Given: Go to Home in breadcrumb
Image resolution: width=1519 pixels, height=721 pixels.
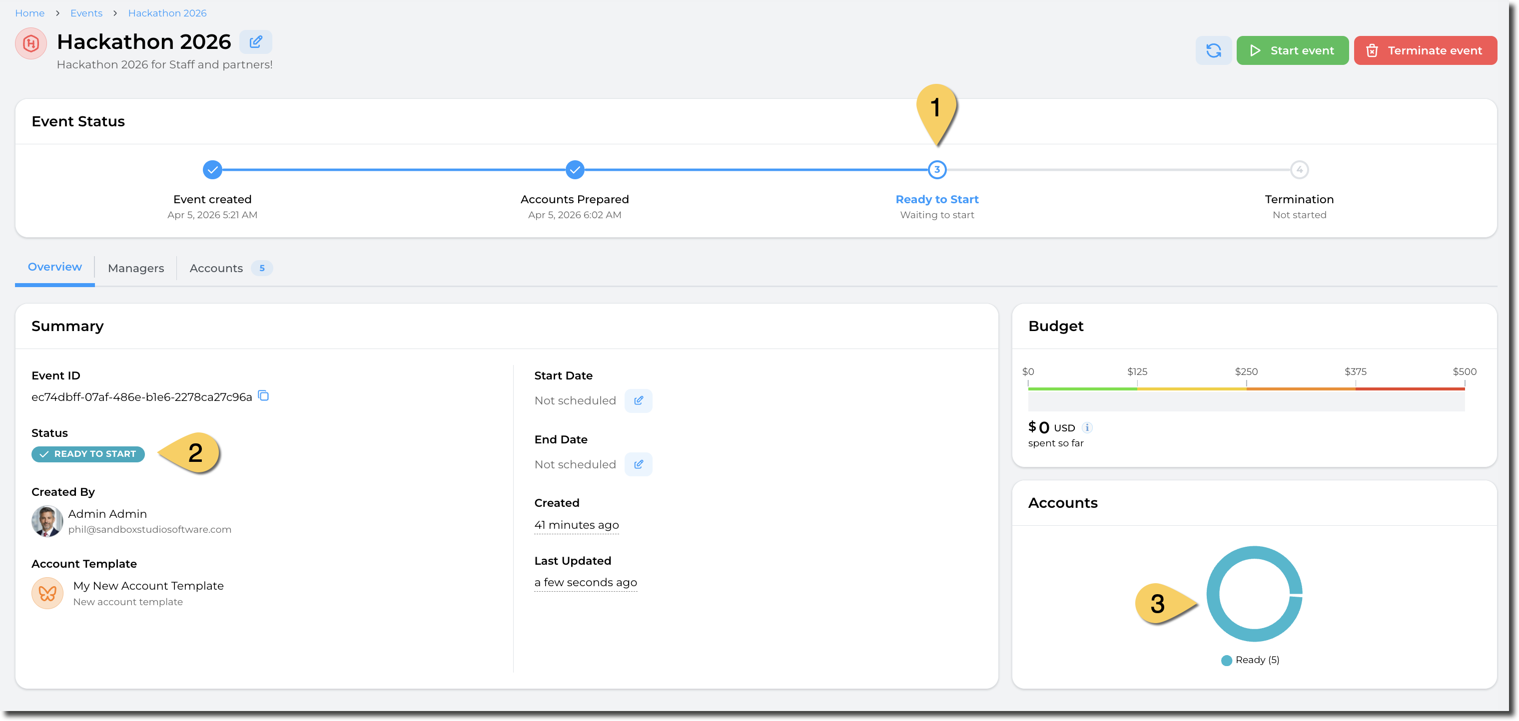Looking at the screenshot, I should click(29, 13).
